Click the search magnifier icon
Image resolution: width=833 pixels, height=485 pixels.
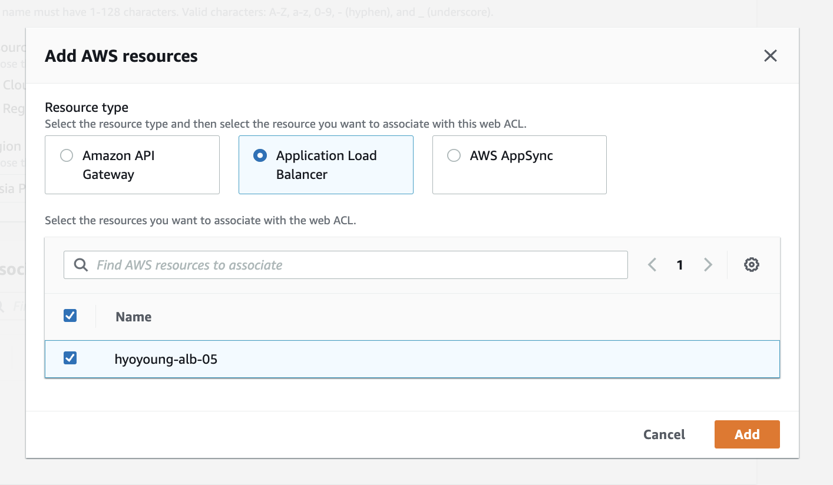tap(81, 265)
